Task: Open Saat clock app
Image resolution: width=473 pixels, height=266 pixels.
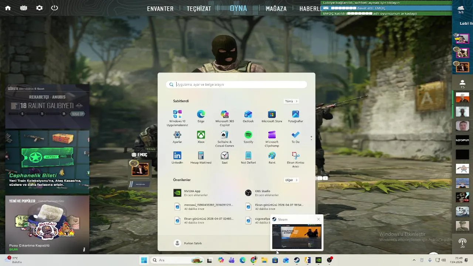Action: (225, 158)
